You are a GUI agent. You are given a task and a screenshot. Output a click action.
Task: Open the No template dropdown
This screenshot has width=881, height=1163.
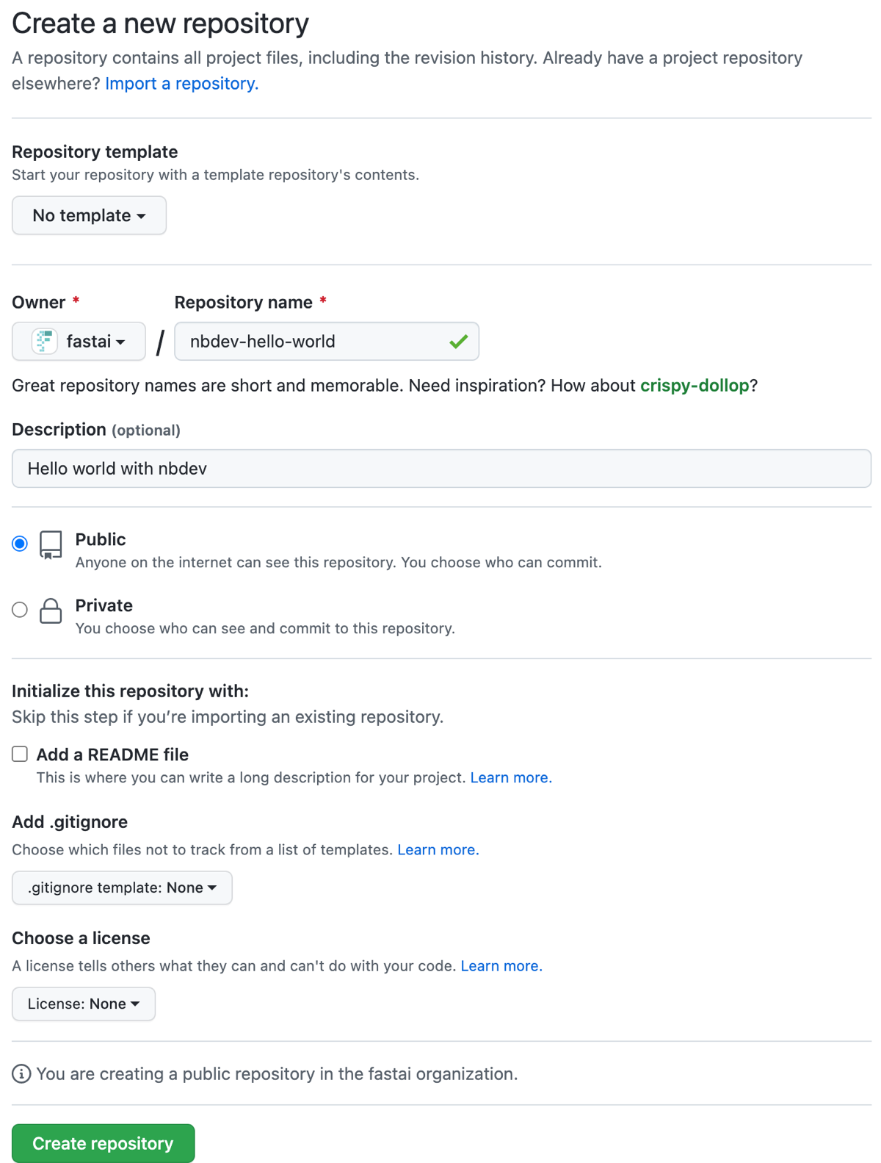click(89, 215)
